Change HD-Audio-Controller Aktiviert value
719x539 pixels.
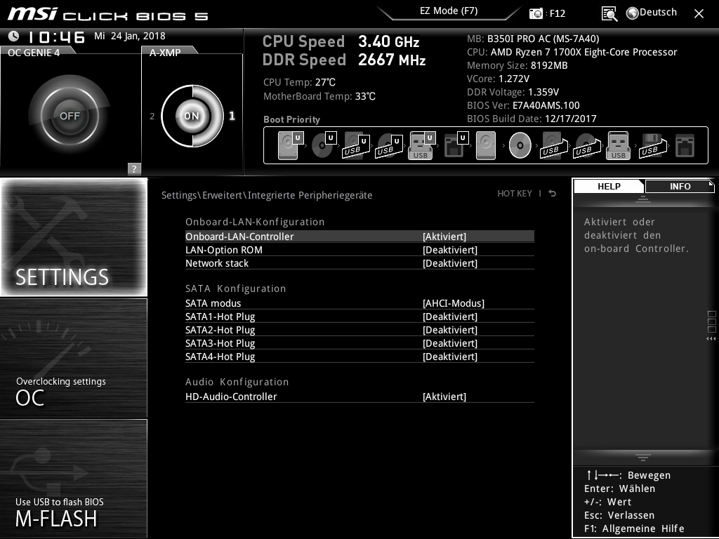[444, 397]
